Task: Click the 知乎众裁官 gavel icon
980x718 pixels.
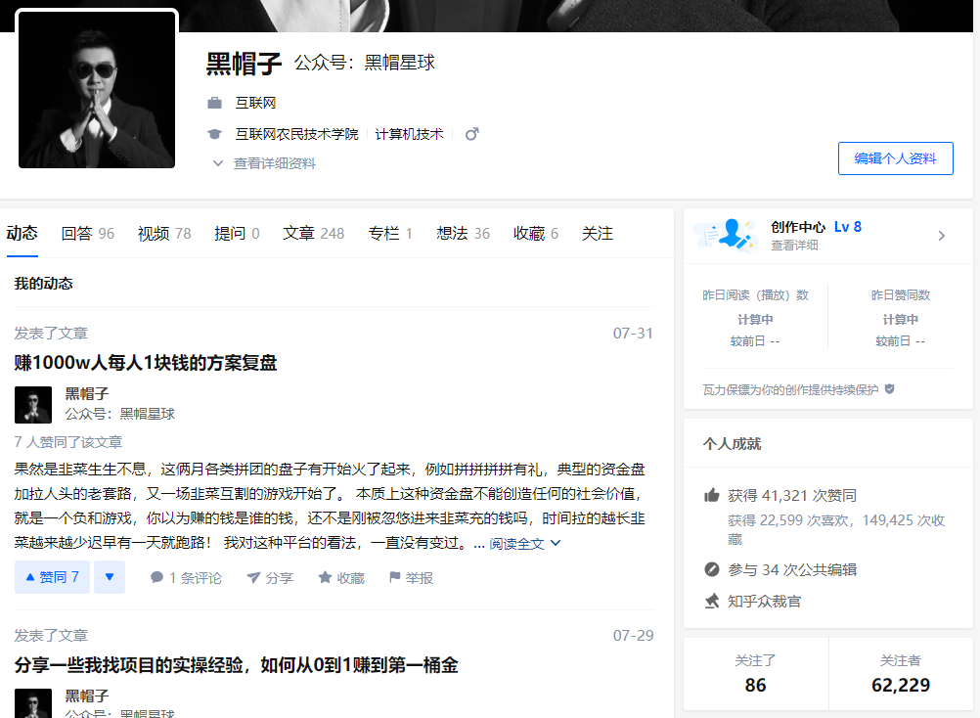Action: point(712,601)
